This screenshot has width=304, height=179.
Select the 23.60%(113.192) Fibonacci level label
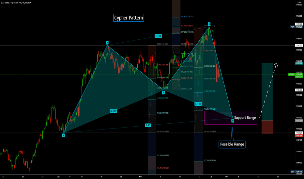pyautogui.click(x=187, y=78)
